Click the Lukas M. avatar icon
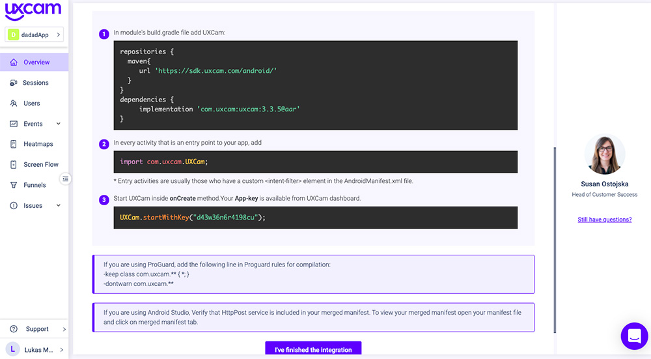 pos(12,349)
